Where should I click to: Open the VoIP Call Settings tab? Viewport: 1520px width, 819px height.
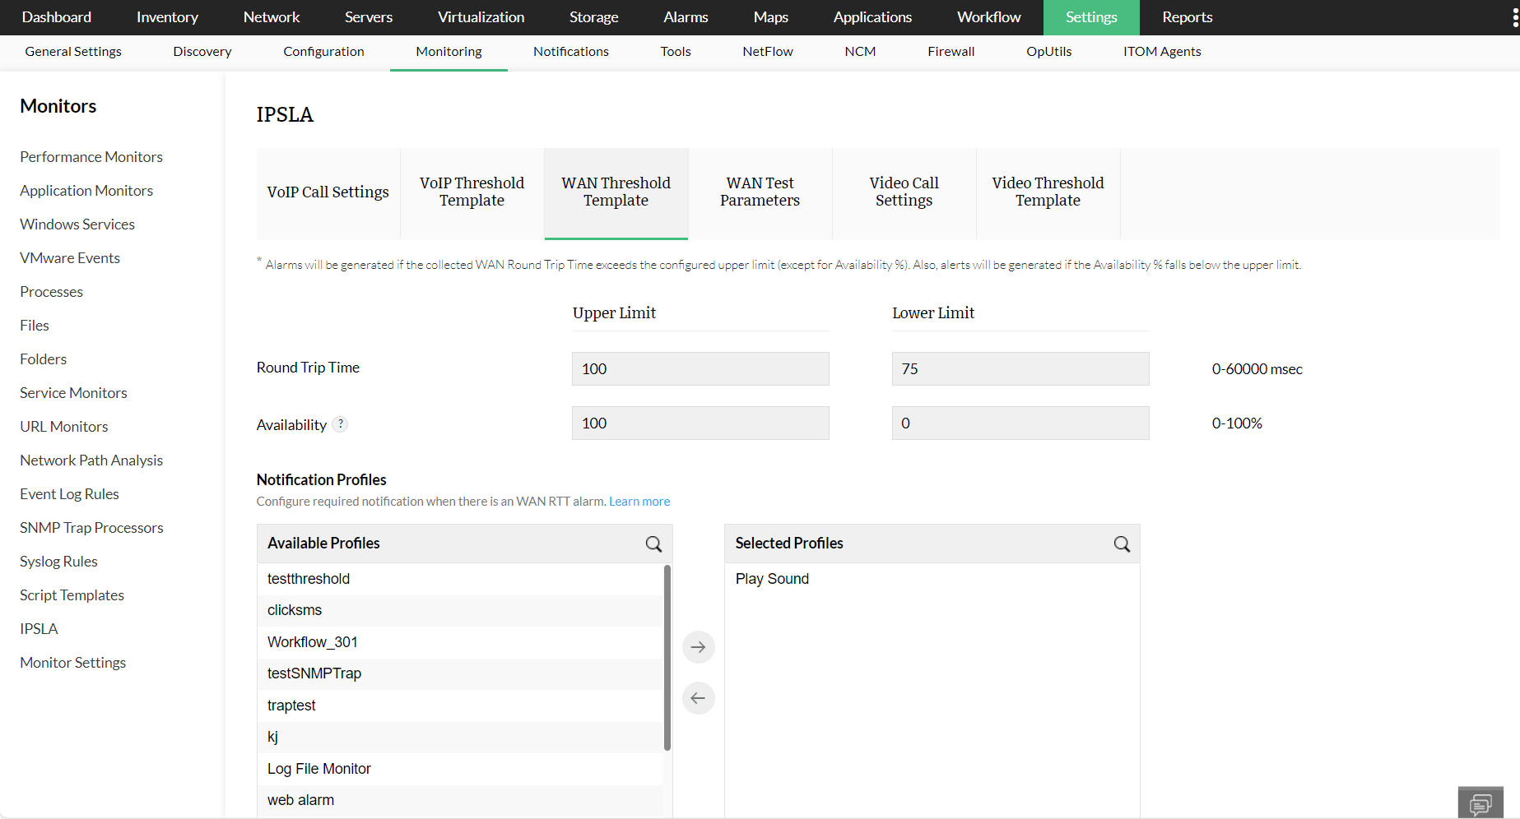328,192
